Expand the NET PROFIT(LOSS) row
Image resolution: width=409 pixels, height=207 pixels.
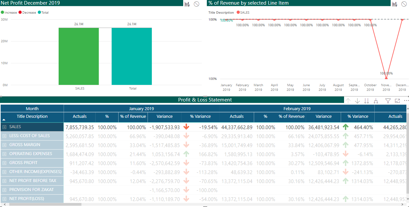4,199
